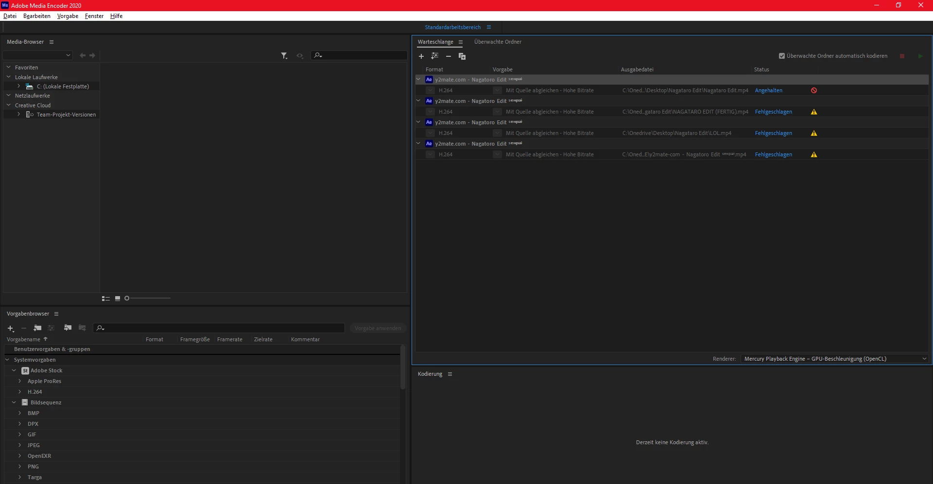Click Fehlgeschlagen link for LOL.mp4

773,133
